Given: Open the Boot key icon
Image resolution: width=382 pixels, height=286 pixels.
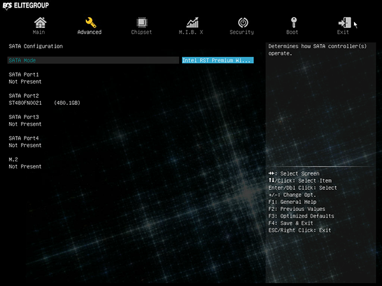Looking at the screenshot, I should tap(294, 23).
